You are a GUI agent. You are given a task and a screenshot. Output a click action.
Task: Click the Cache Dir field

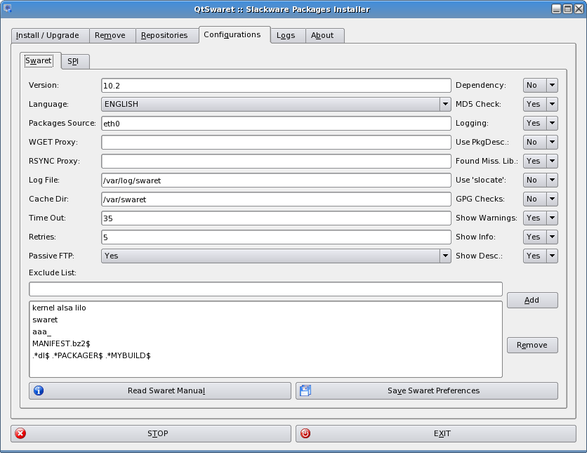point(276,199)
